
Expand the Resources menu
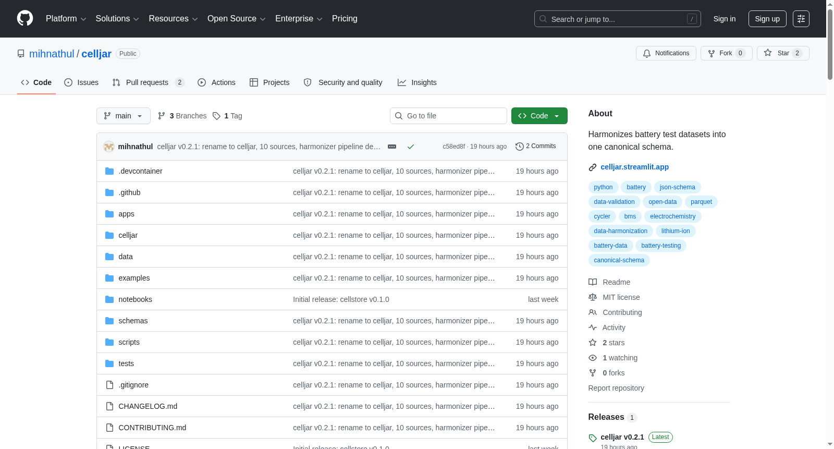[173, 19]
